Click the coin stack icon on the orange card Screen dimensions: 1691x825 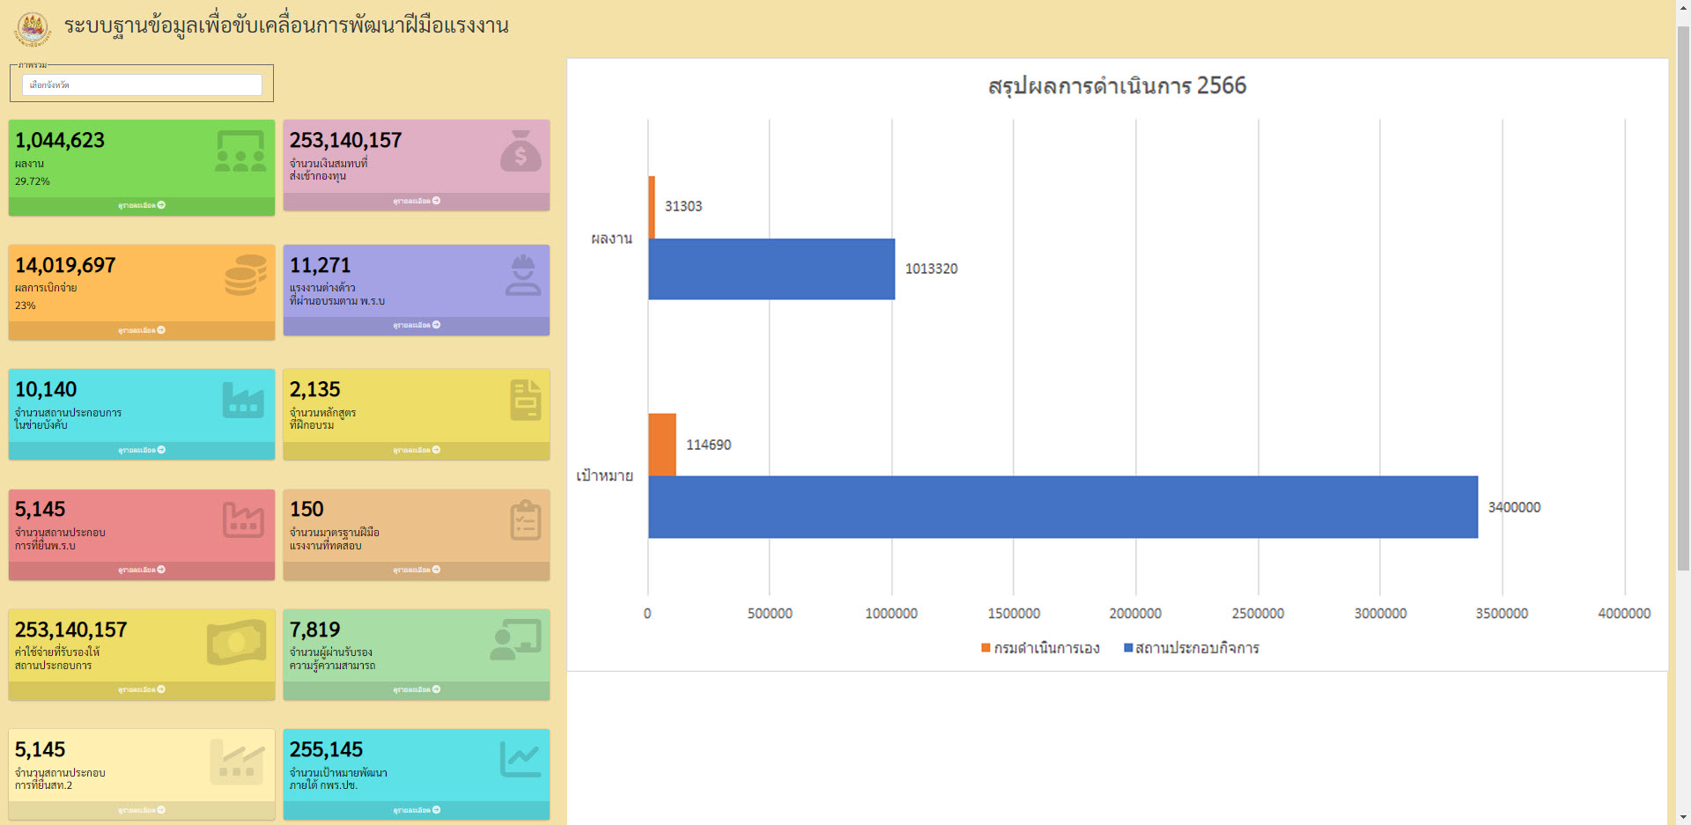click(245, 276)
